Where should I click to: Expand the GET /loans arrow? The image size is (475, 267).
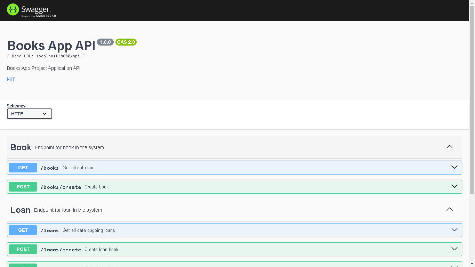pos(454,230)
